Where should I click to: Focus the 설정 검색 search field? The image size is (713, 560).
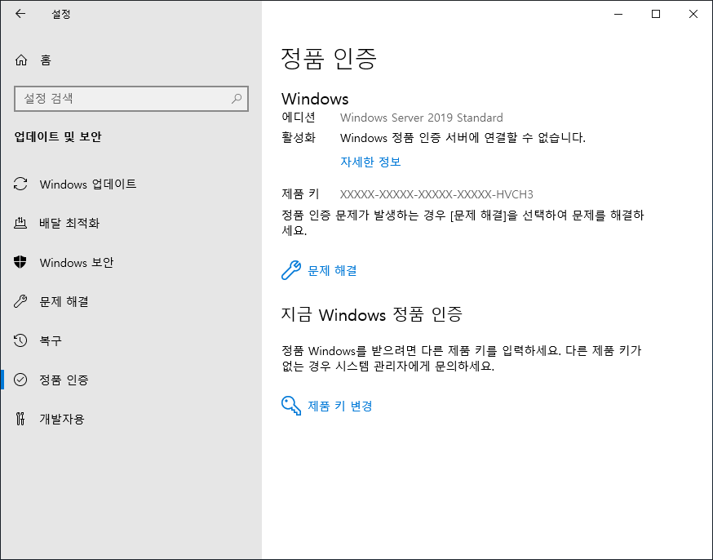coord(131,98)
